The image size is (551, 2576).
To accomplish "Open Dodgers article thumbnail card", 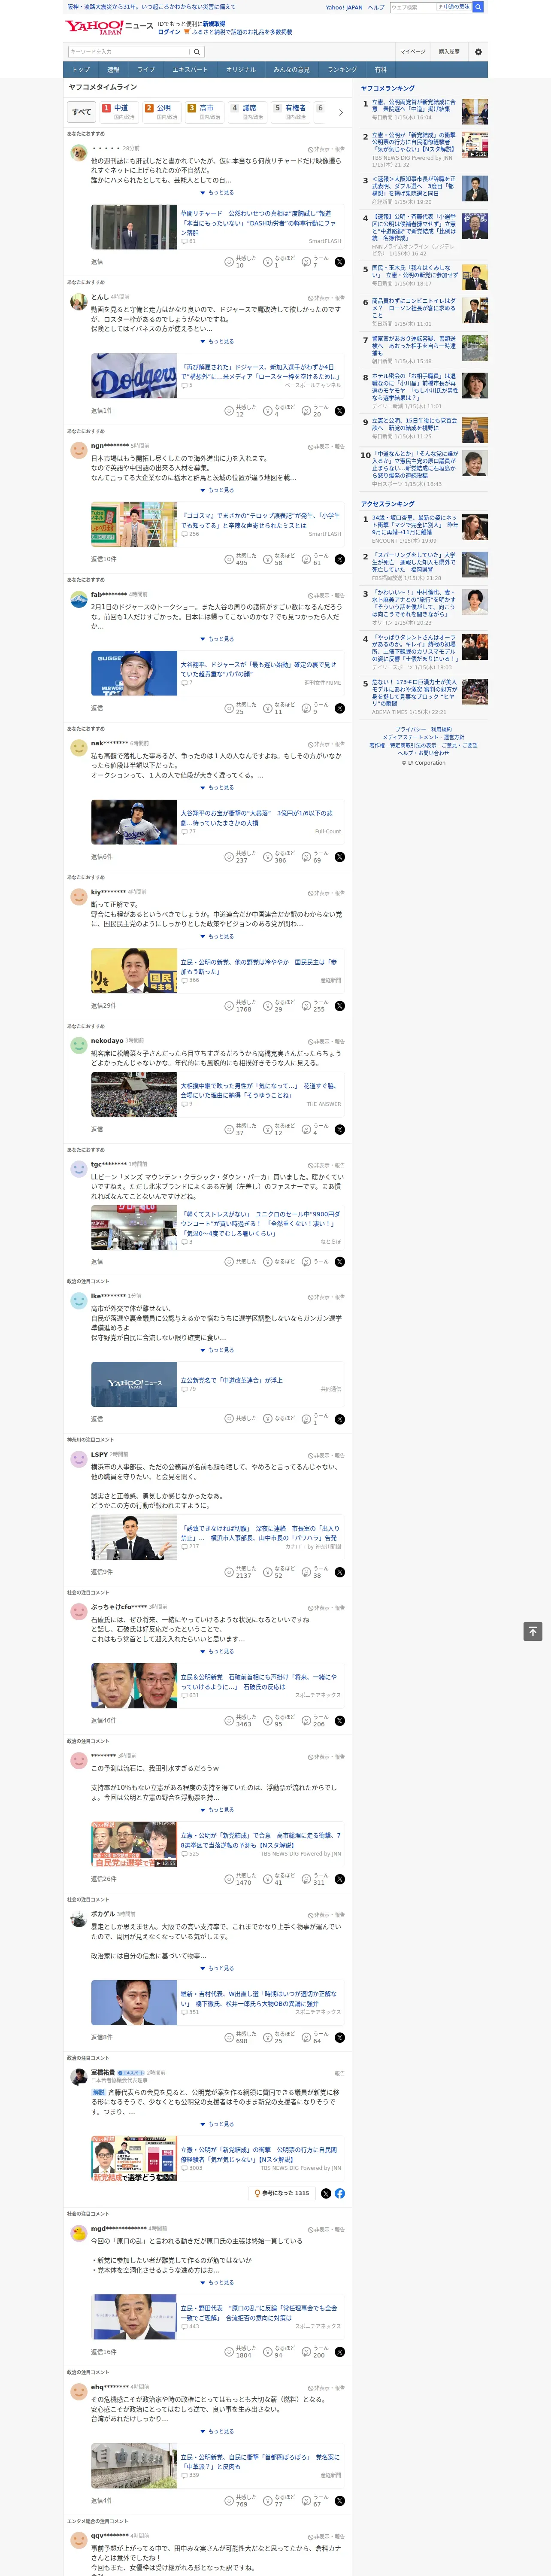I will pyautogui.click(x=134, y=376).
